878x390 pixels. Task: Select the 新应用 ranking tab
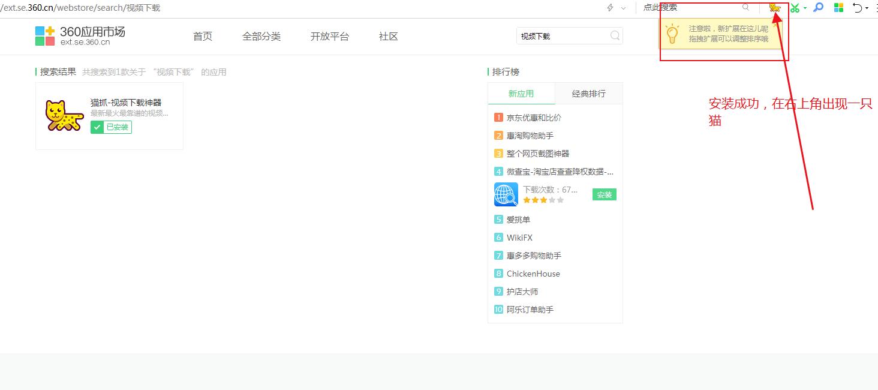(x=521, y=93)
